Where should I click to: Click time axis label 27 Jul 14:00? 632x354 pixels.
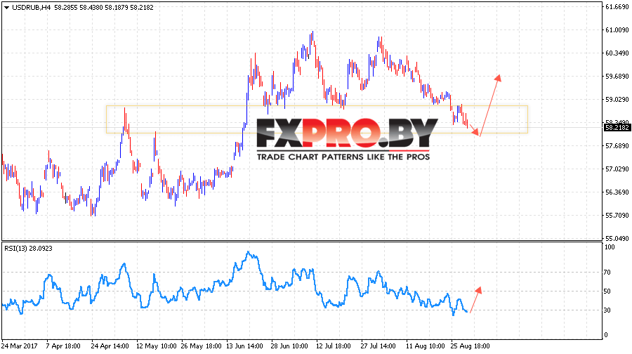[378, 346]
